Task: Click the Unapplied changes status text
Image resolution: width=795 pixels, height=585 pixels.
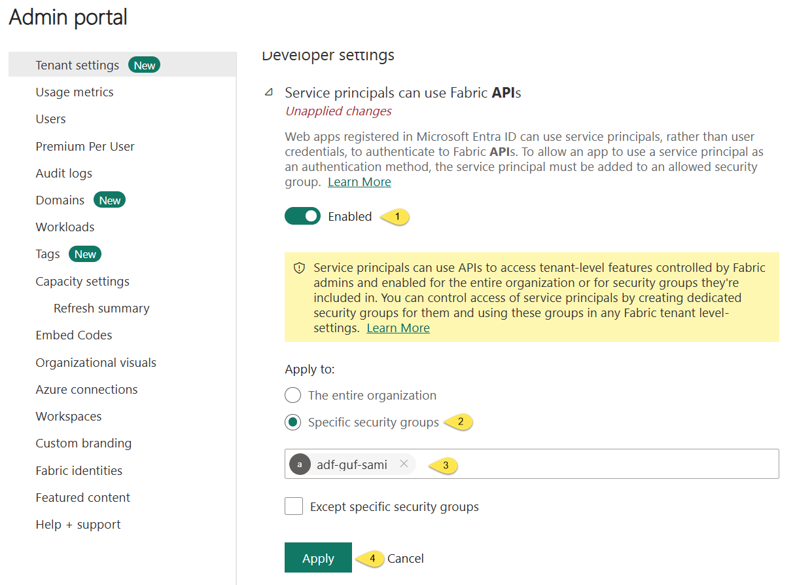Action: click(338, 111)
